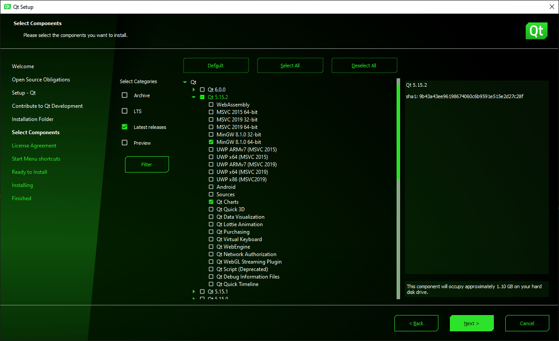Check Qt Virtual Keyboard component
The image size is (559, 341).
211,239
